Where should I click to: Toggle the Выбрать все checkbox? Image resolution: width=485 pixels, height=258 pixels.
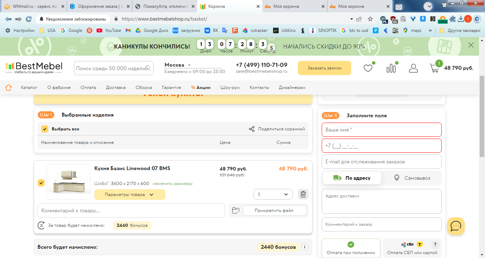(x=44, y=129)
